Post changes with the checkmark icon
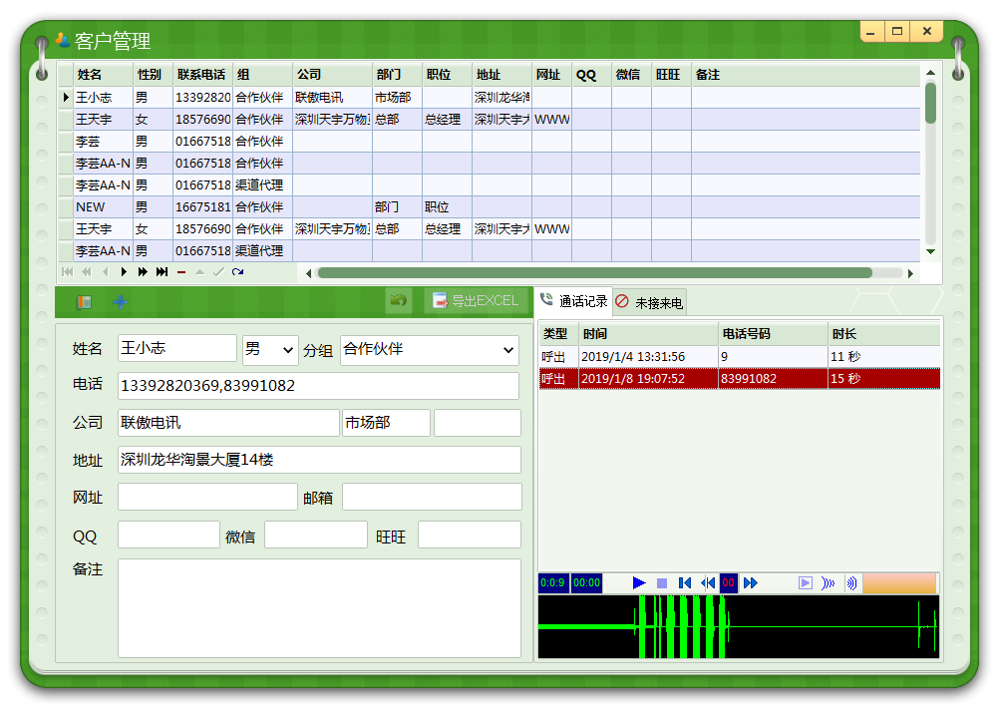The image size is (999, 718). (x=218, y=272)
